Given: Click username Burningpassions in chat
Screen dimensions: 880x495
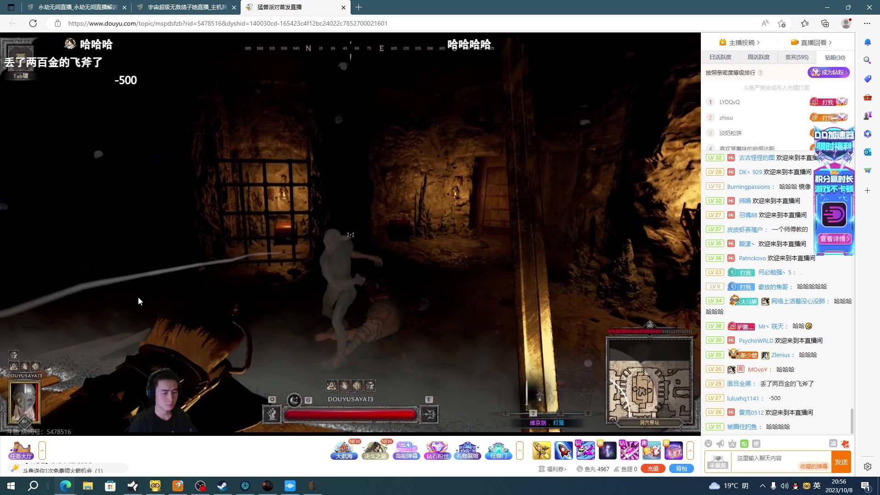Looking at the screenshot, I should (x=748, y=187).
